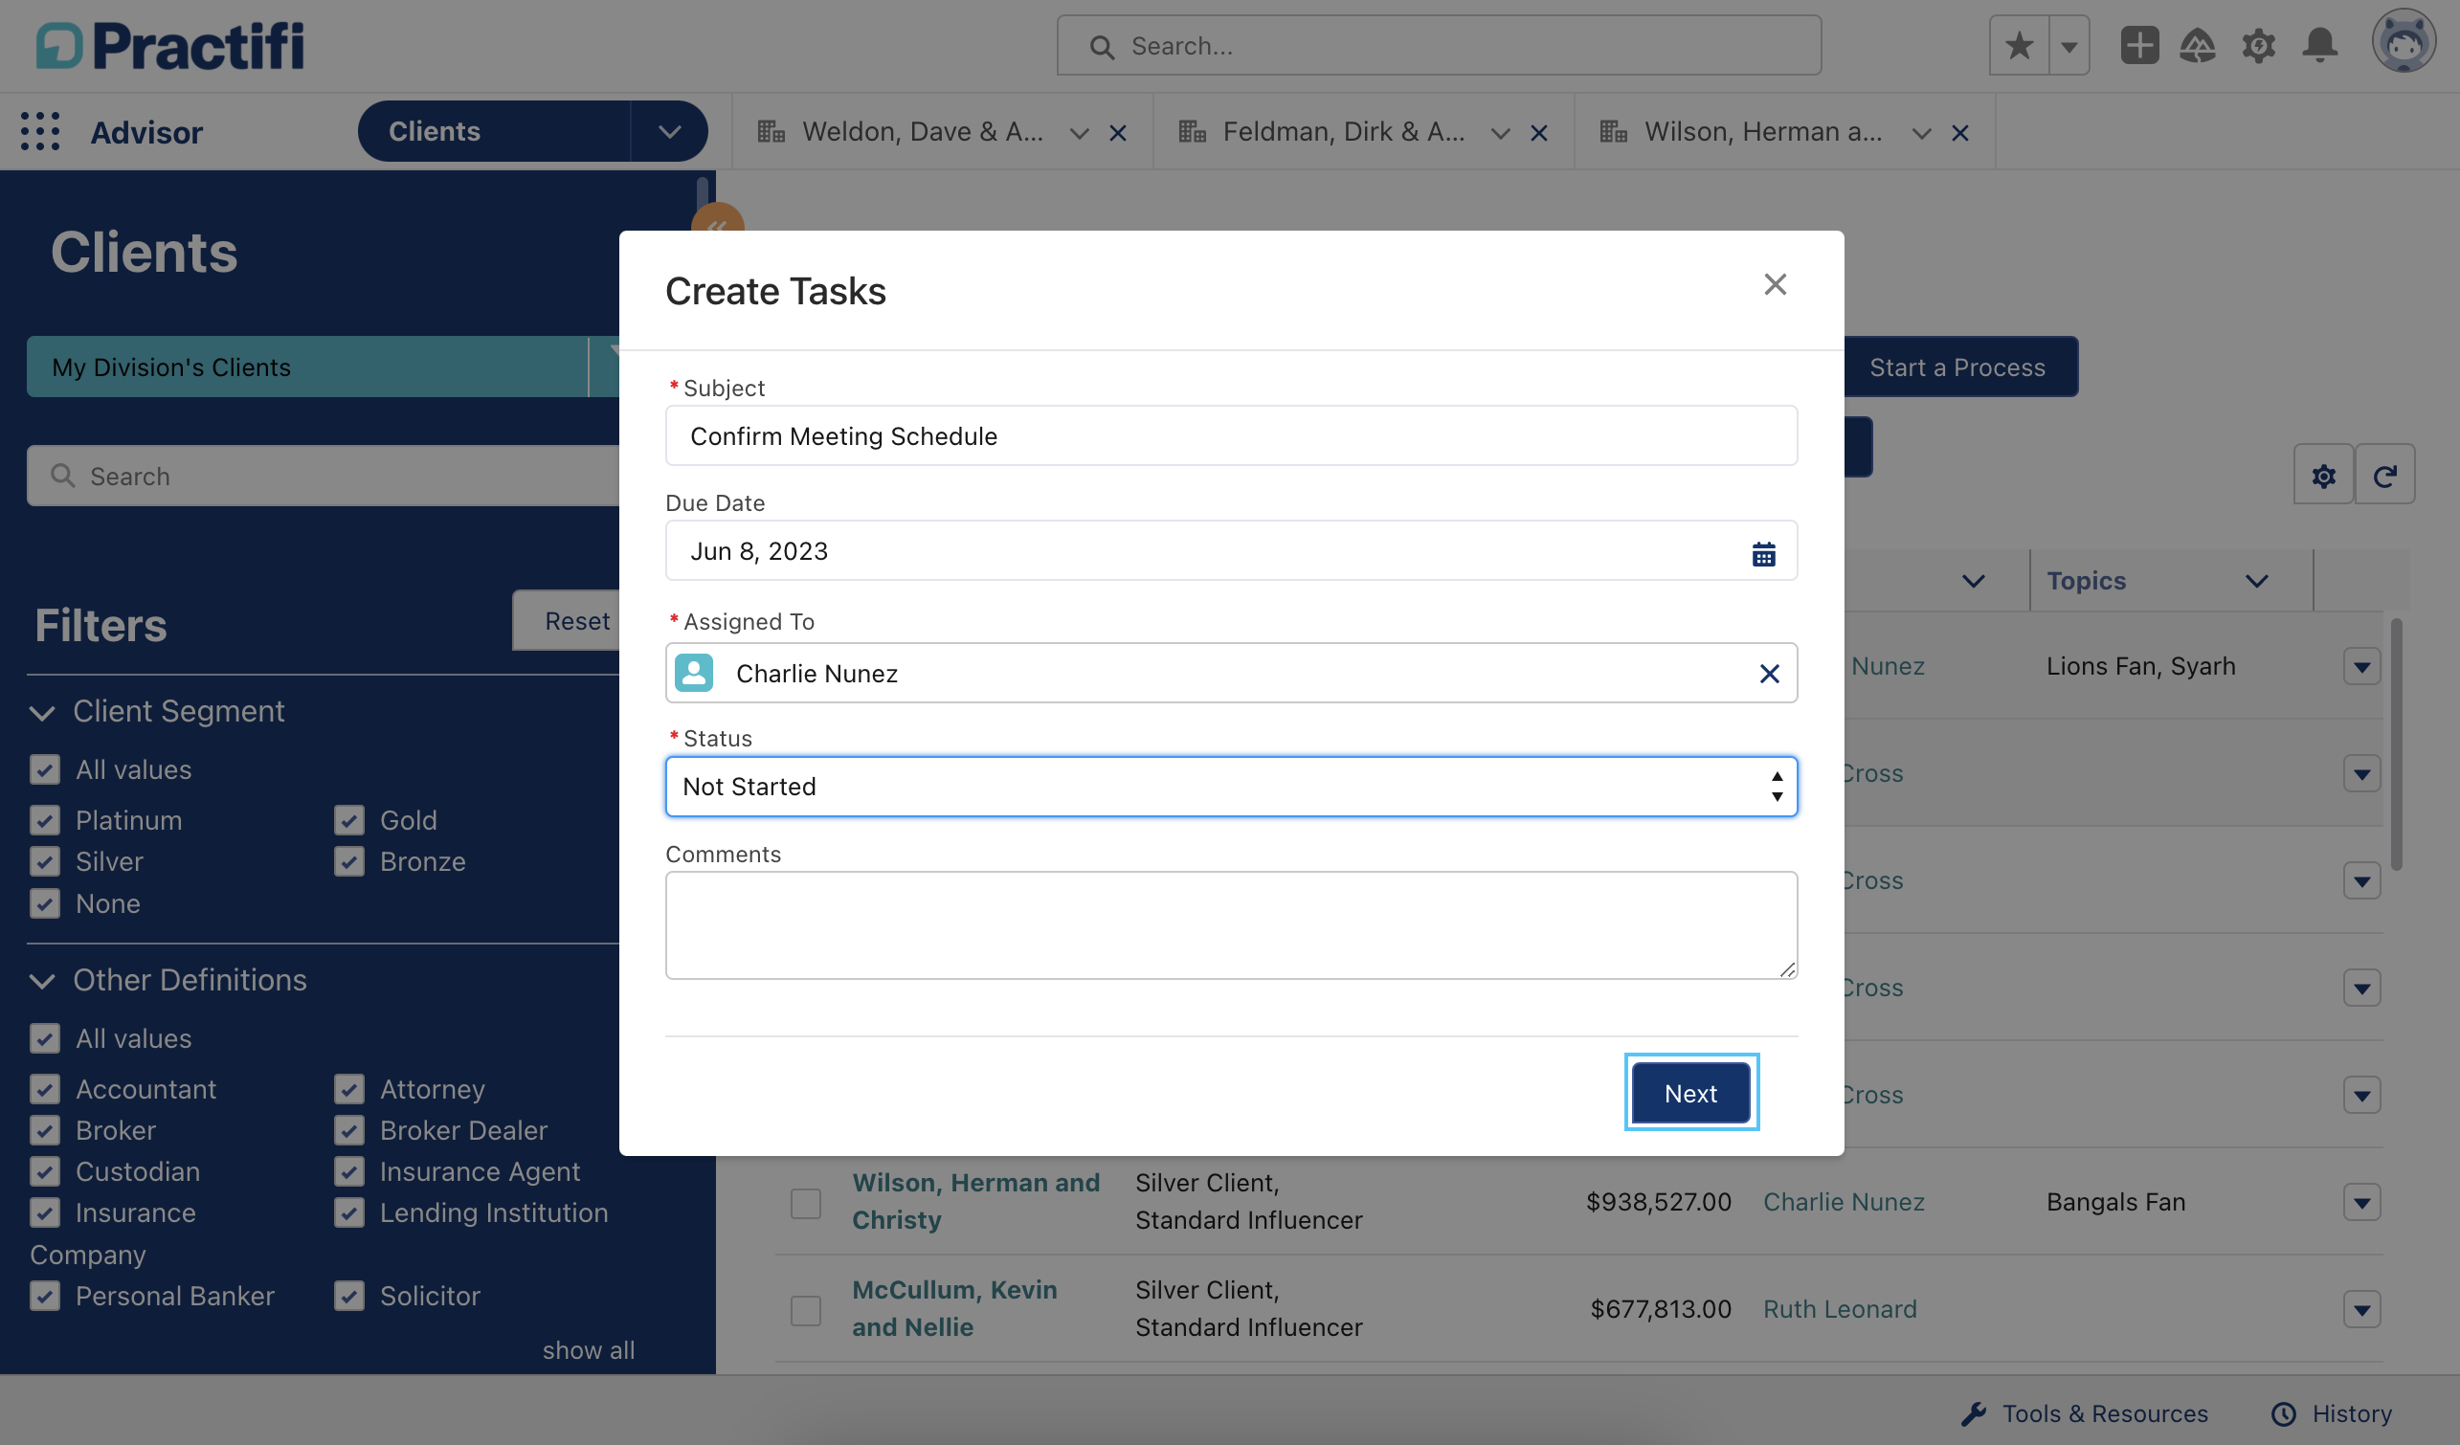
Task: Click the magnifier icon in Clients search
Action: click(x=62, y=476)
